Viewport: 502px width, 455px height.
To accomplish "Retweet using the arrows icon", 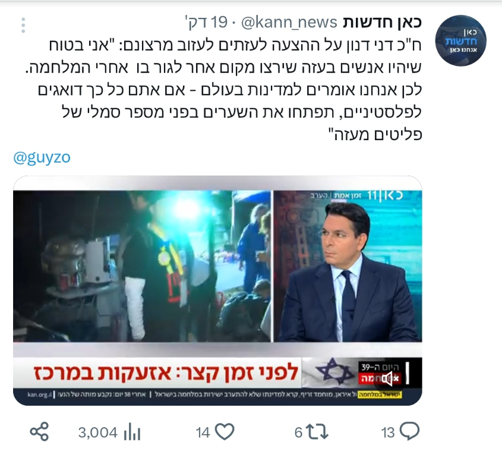I will [x=317, y=432].
